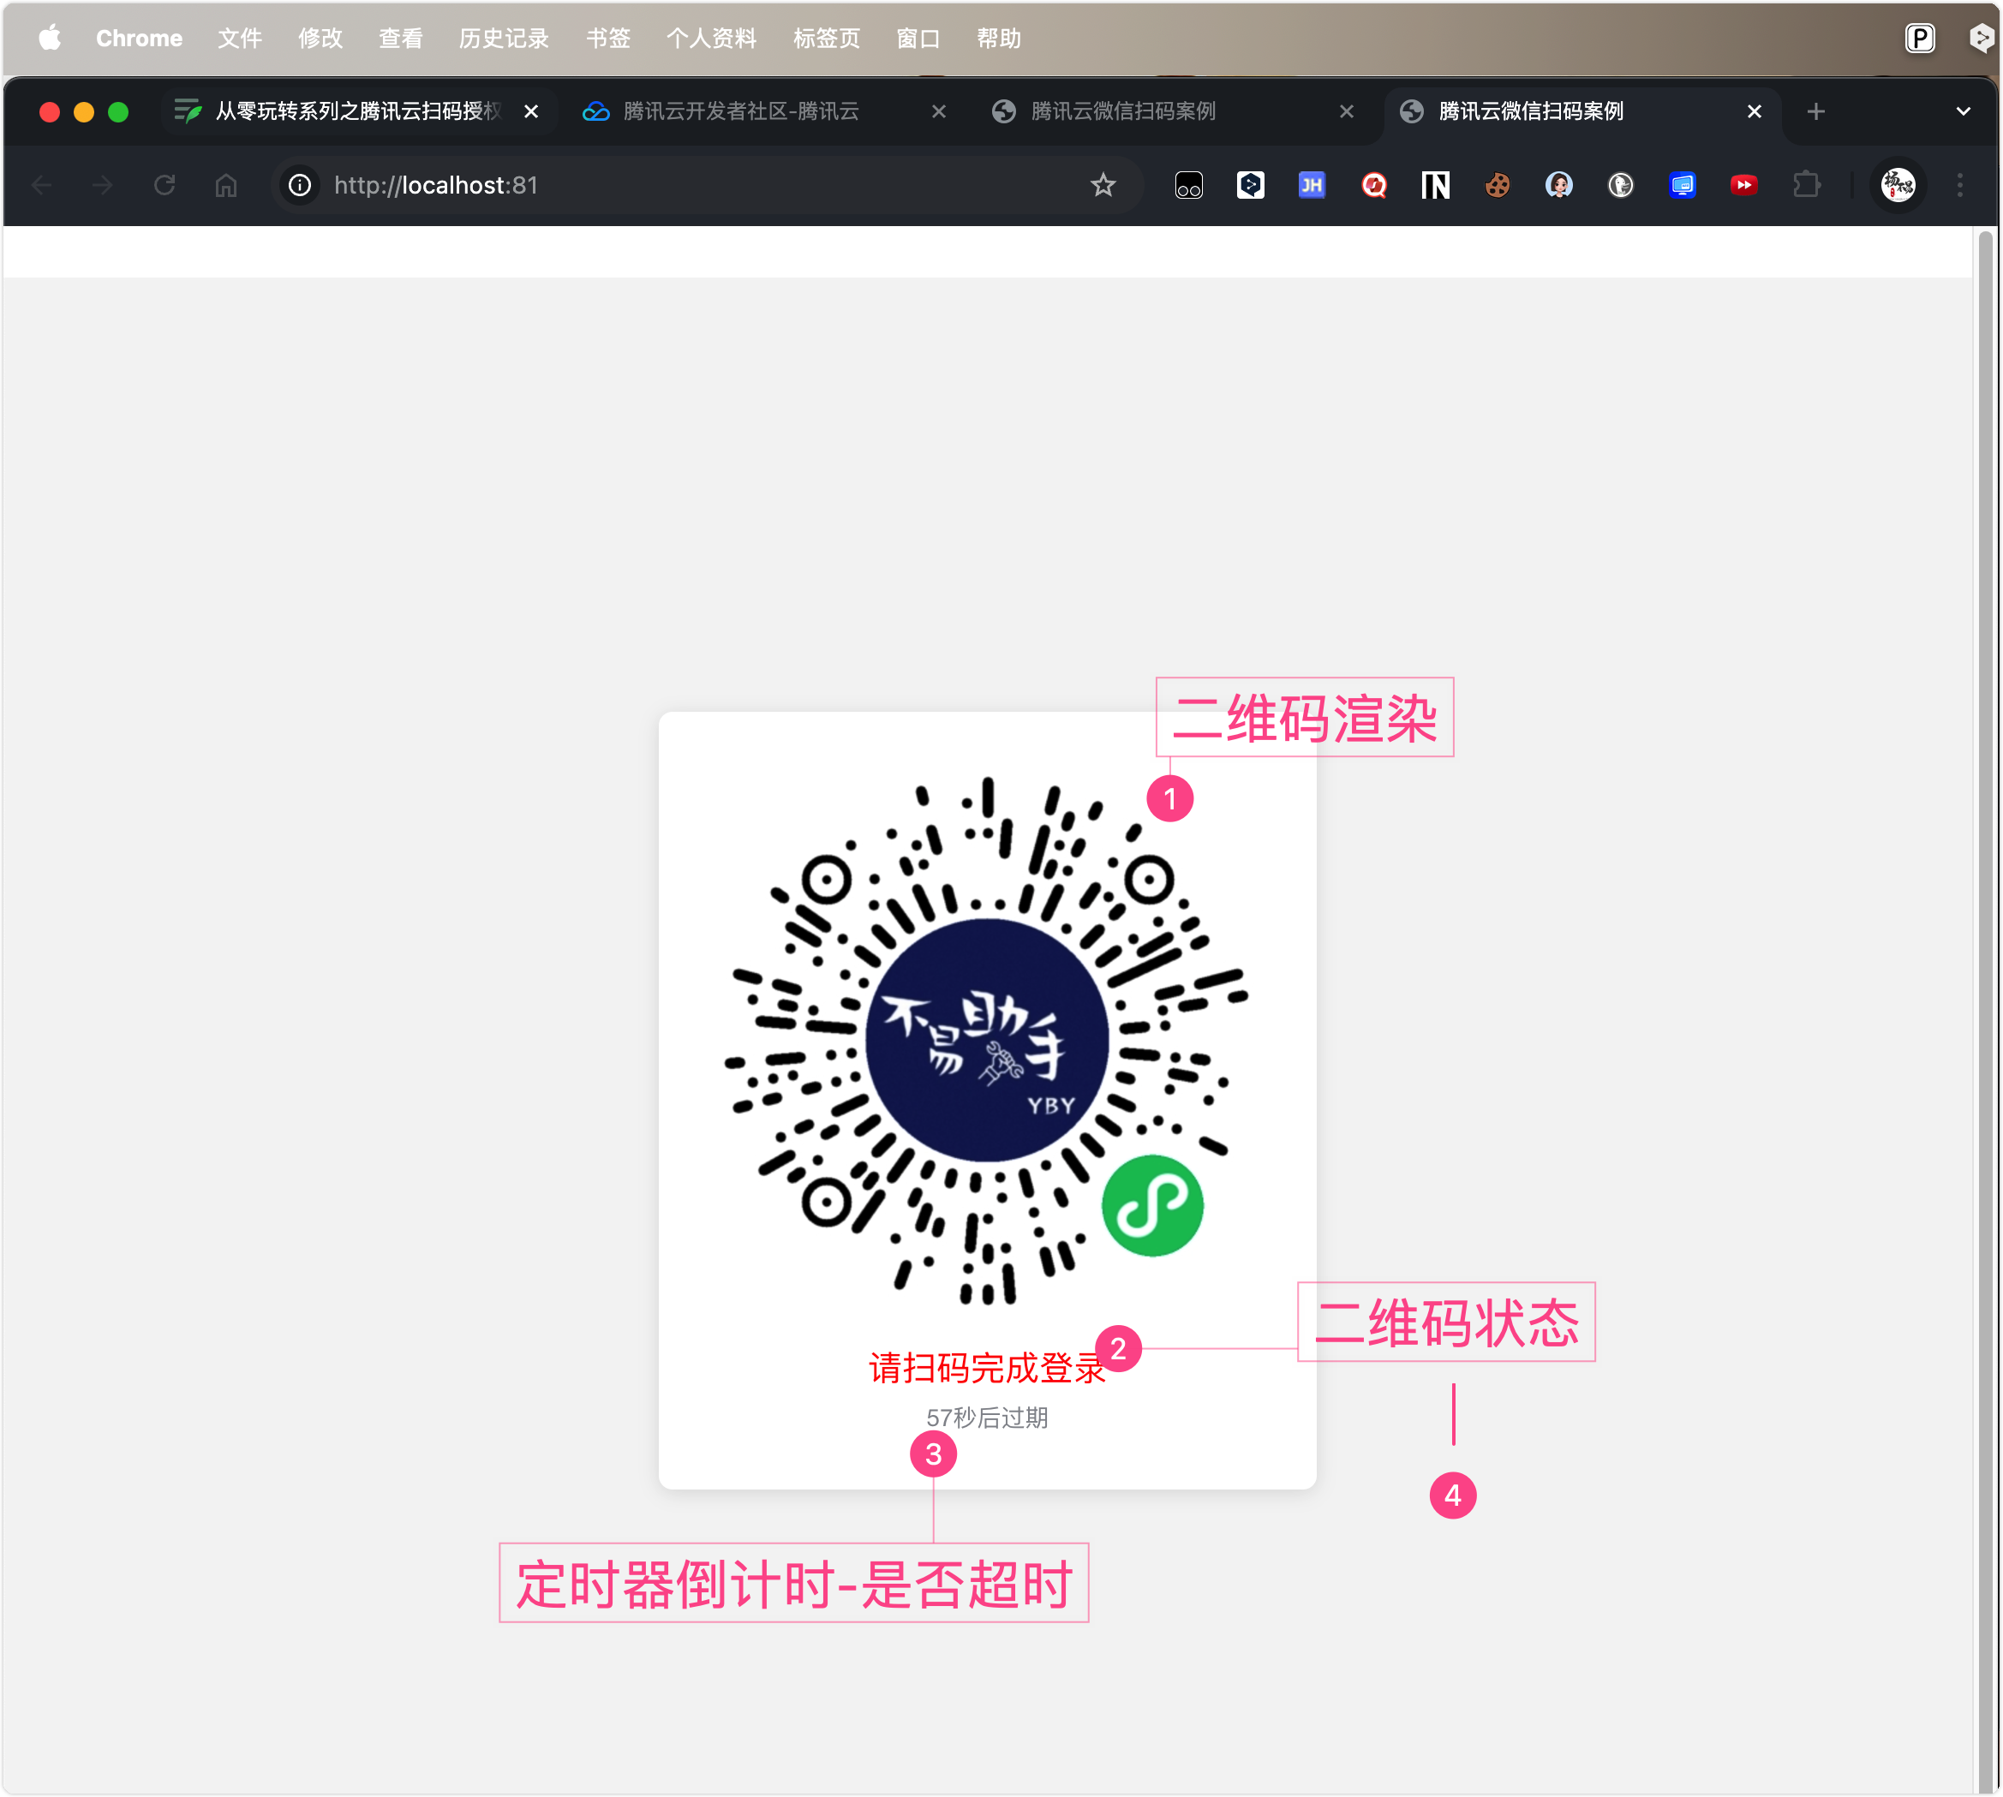Focus the address bar showing localhost:81

(706, 186)
